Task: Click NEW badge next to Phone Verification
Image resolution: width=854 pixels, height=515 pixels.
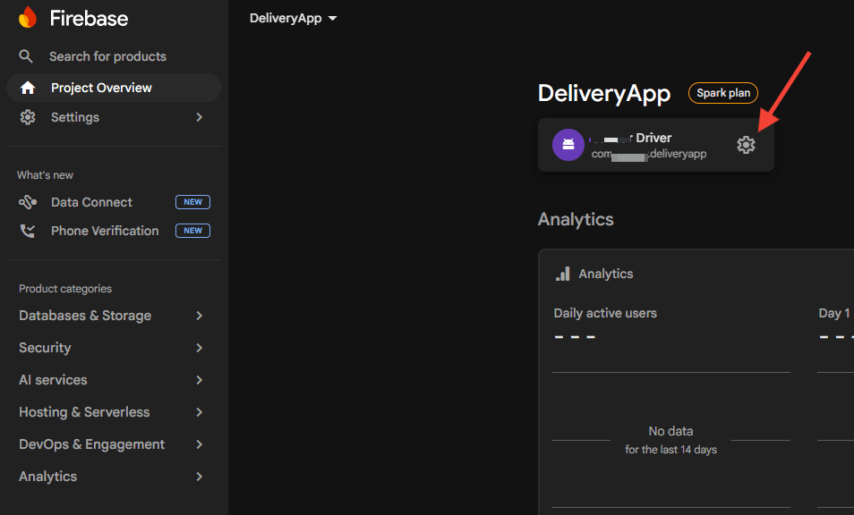Action: pyautogui.click(x=192, y=231)
